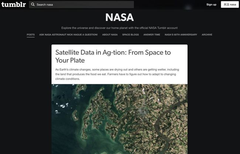
Task: Go to About NASA page
Action: point(110,35)
